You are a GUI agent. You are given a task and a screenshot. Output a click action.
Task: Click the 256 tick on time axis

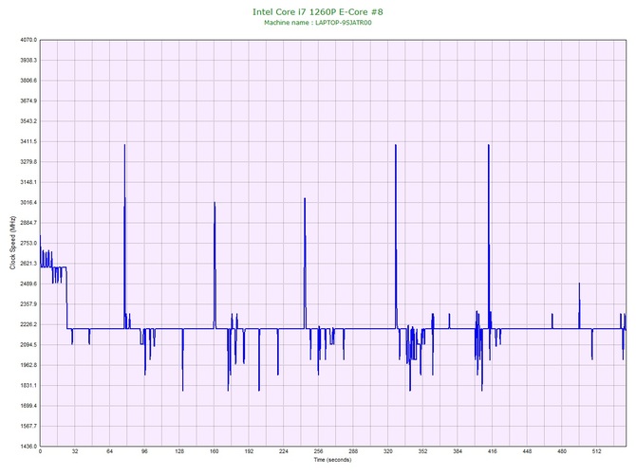pyautogui.click(x=318, y=451)
